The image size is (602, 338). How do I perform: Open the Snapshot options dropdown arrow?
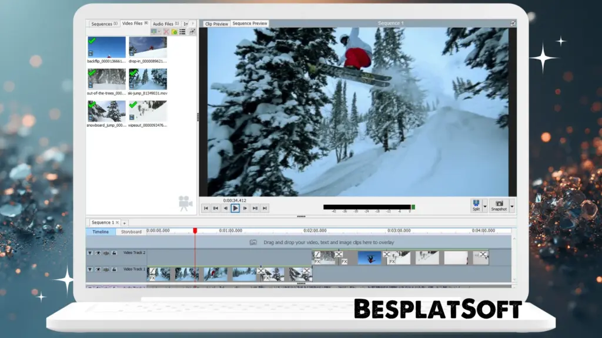[511, 206]
